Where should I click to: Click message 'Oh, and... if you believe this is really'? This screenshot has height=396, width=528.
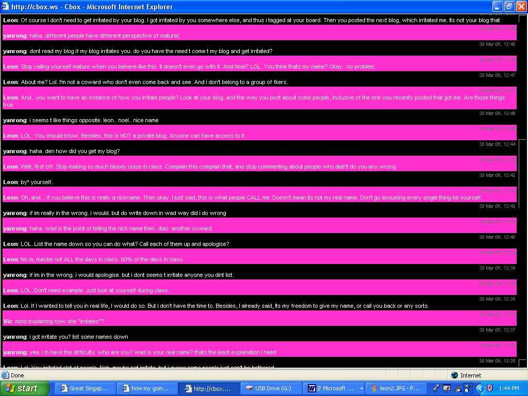pos(251,197)
